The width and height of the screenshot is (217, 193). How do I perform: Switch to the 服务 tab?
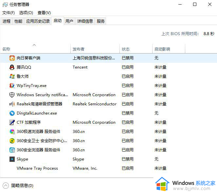[100, 21]
